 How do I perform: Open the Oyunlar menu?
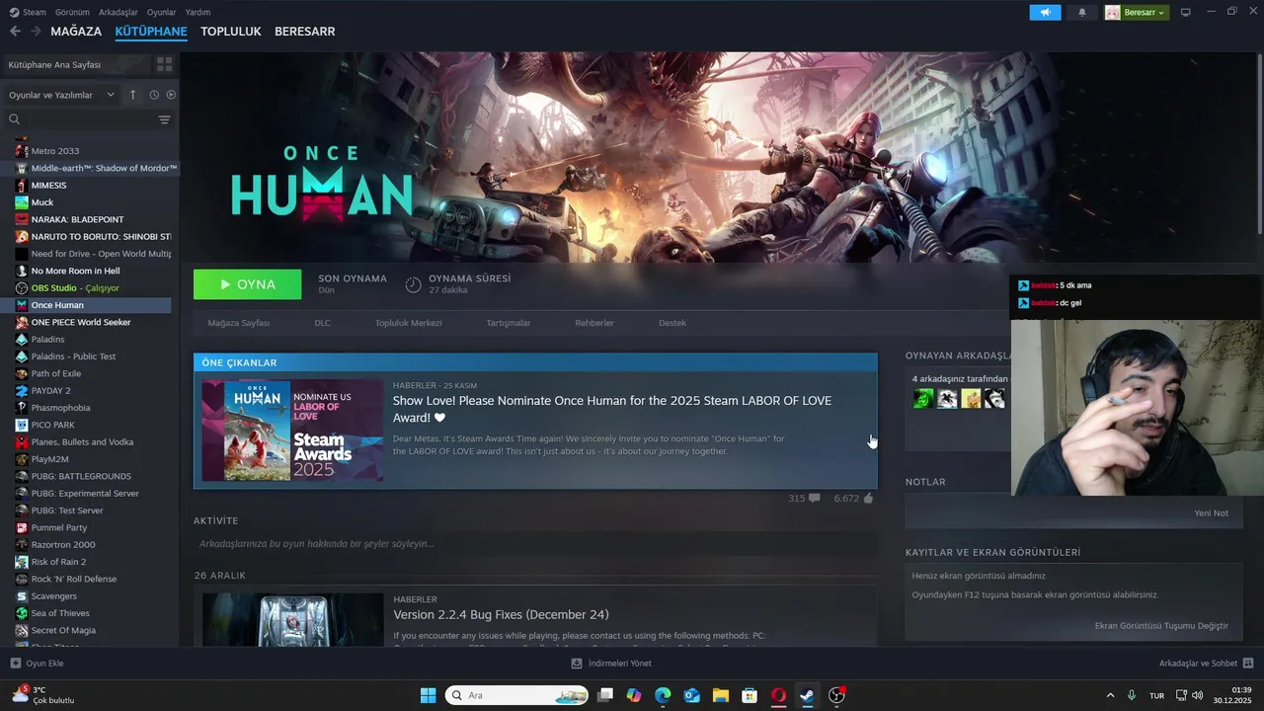[162, 12]
